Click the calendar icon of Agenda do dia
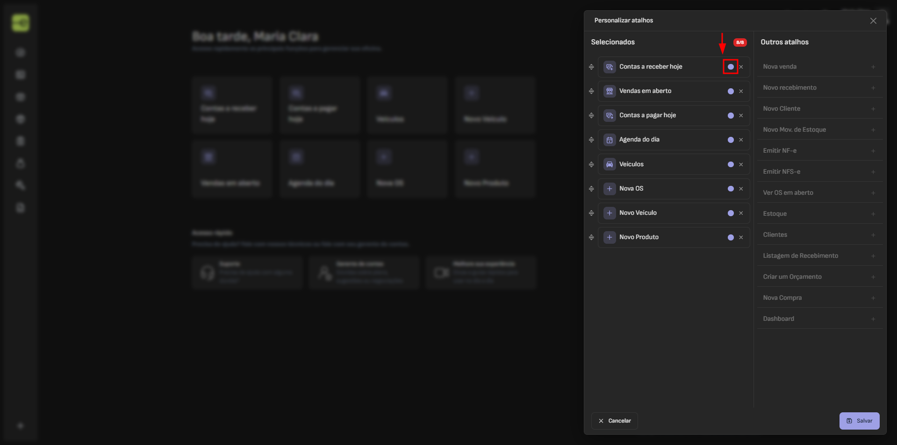 [x=610, y=140]
